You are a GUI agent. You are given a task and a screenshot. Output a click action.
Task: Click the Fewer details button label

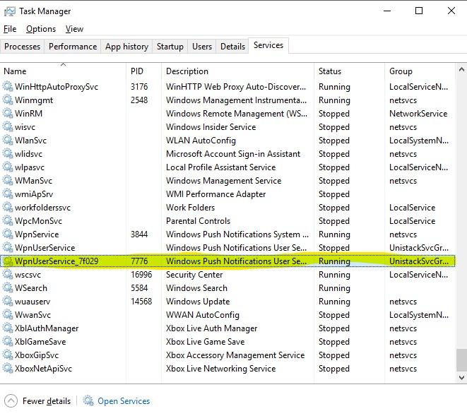pyautogui.click(x=47, y=401)
